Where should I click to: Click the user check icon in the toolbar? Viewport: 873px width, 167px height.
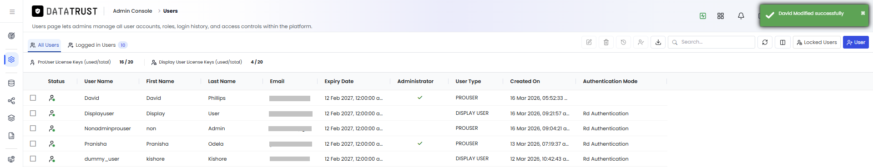coord(641,42)
